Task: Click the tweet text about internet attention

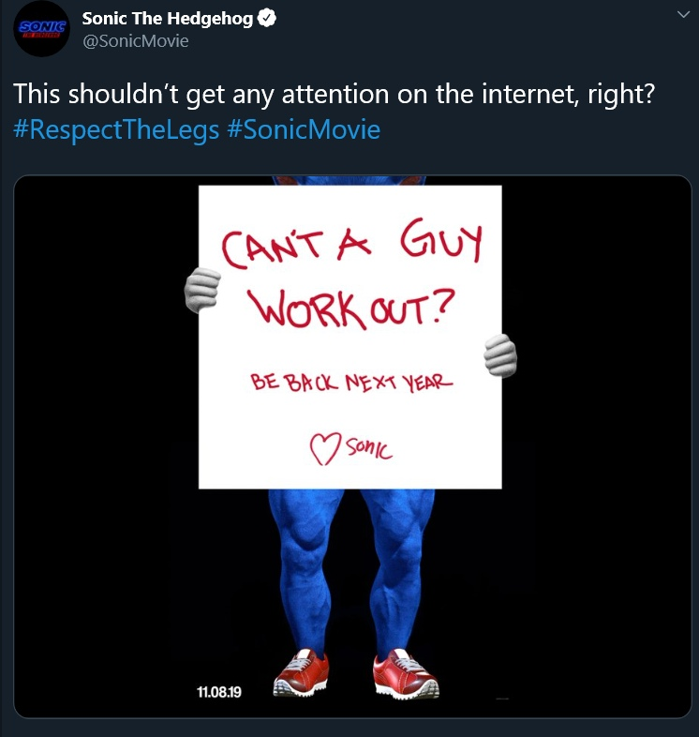Action: pos(333,95)
